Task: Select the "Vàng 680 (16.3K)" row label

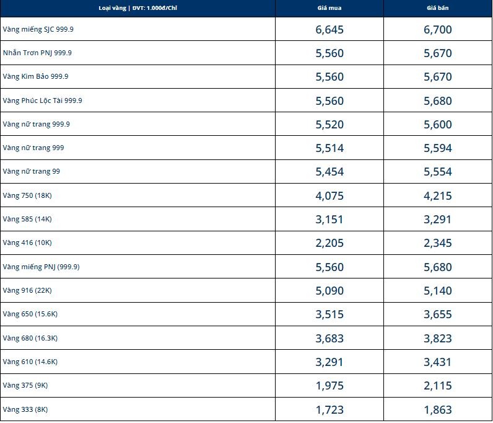Action: click(30, 338)
